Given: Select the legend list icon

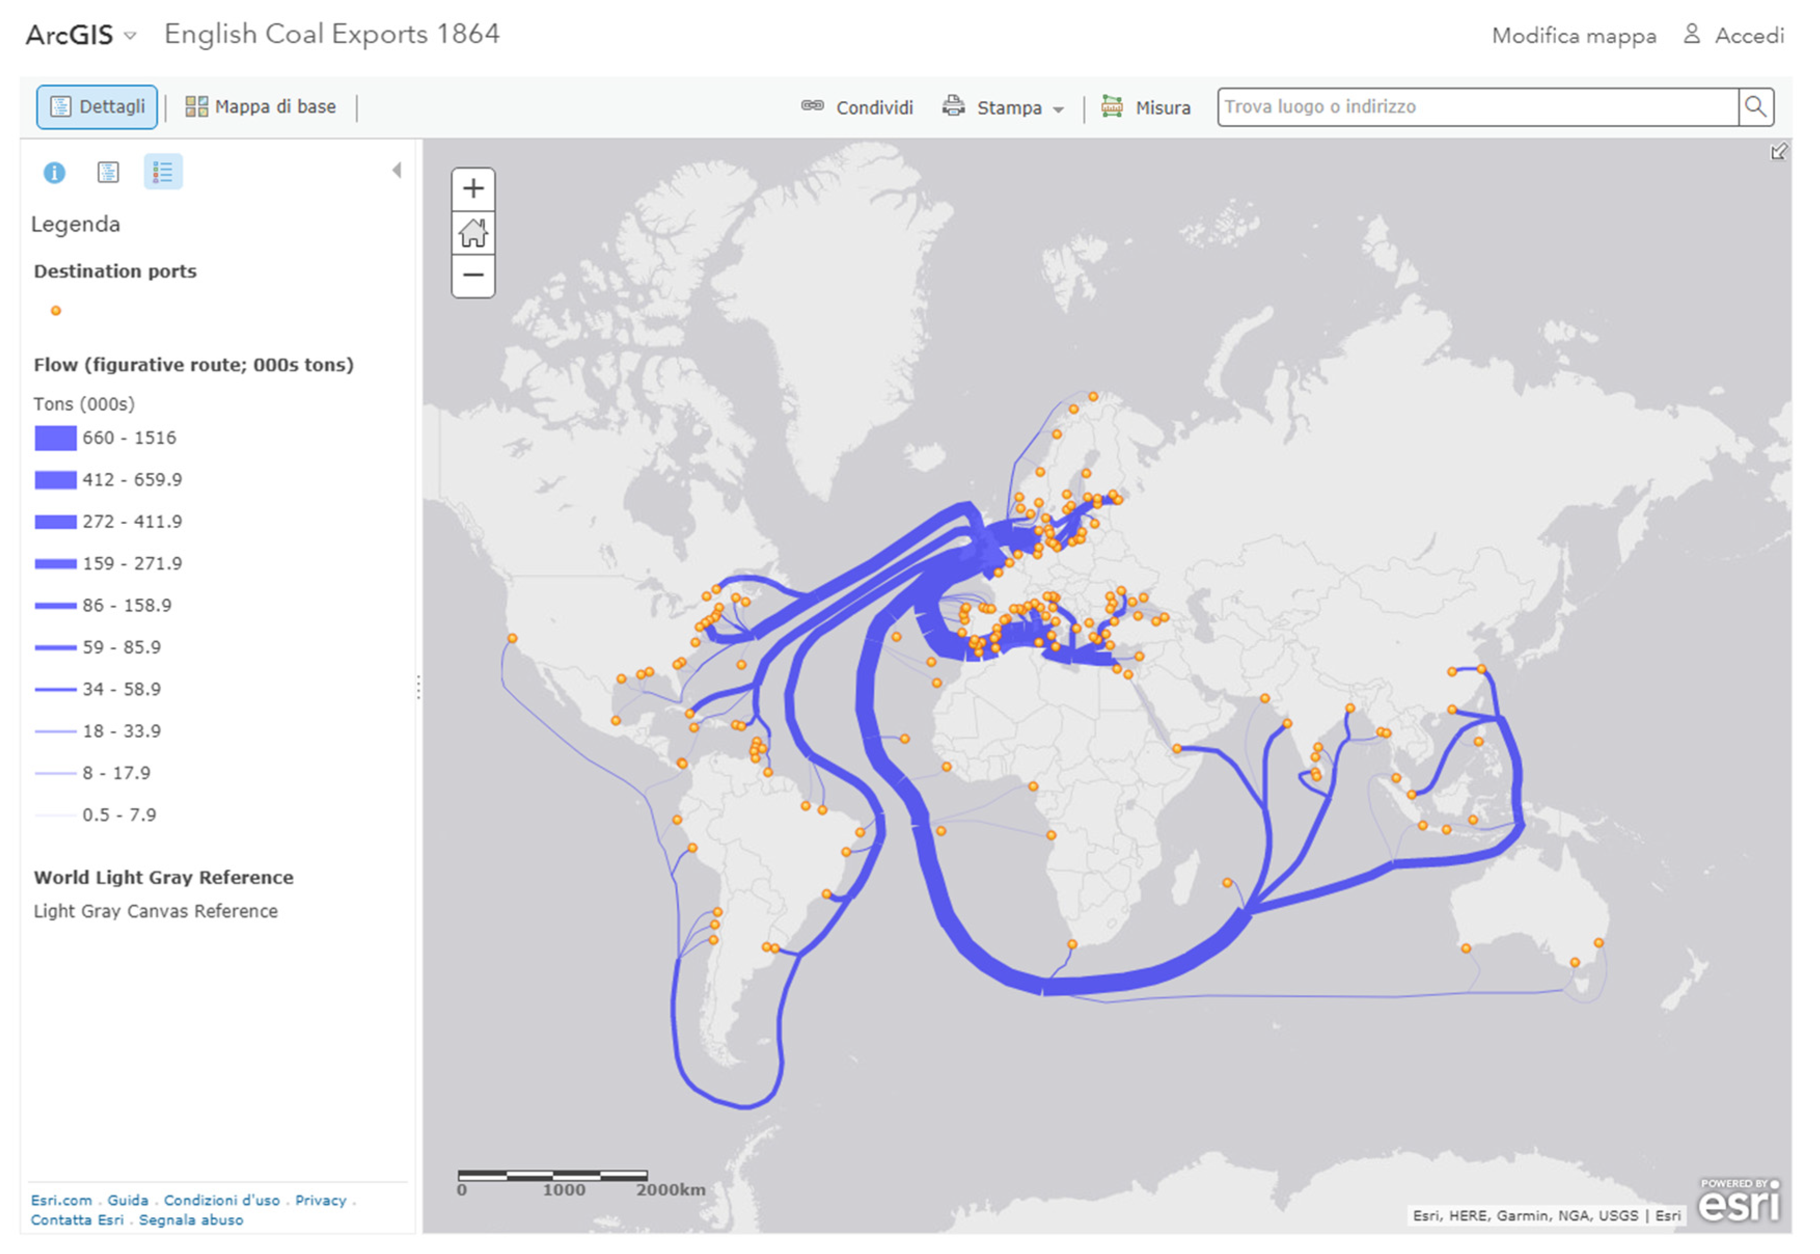Looking at the screenshot, I should 163,172.
